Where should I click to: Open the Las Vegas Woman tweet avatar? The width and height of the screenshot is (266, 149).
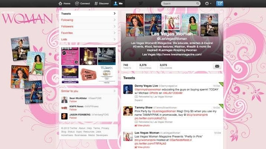coord(128,136)
